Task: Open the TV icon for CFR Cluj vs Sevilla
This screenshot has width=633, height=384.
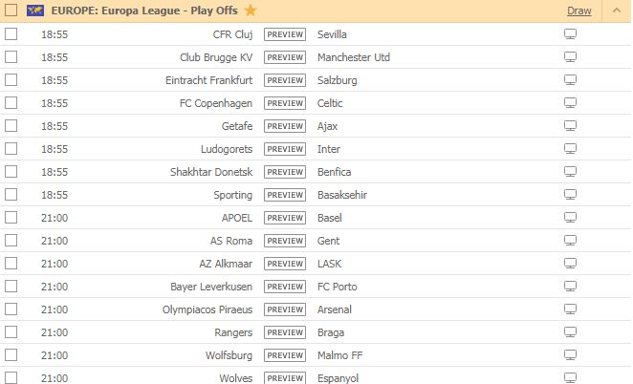Action: click(570, 34)
